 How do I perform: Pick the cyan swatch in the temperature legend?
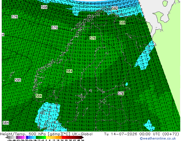(x=35, y=138)
